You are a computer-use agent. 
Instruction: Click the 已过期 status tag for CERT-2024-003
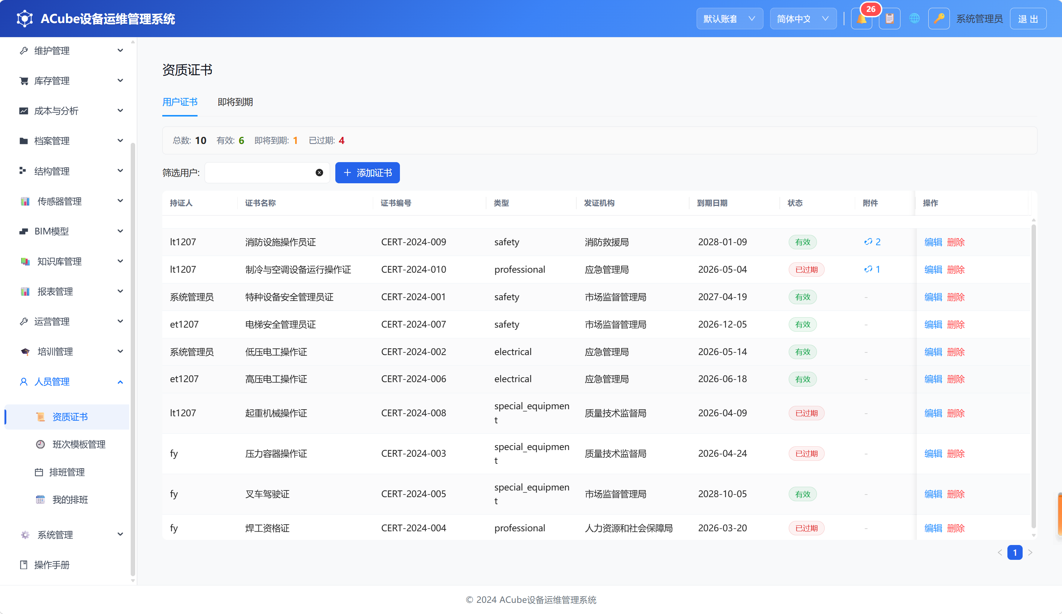(x=807, y=454)
